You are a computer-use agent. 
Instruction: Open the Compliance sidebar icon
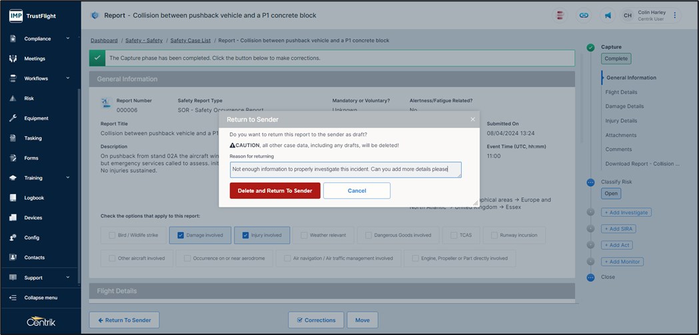(13, 39)
